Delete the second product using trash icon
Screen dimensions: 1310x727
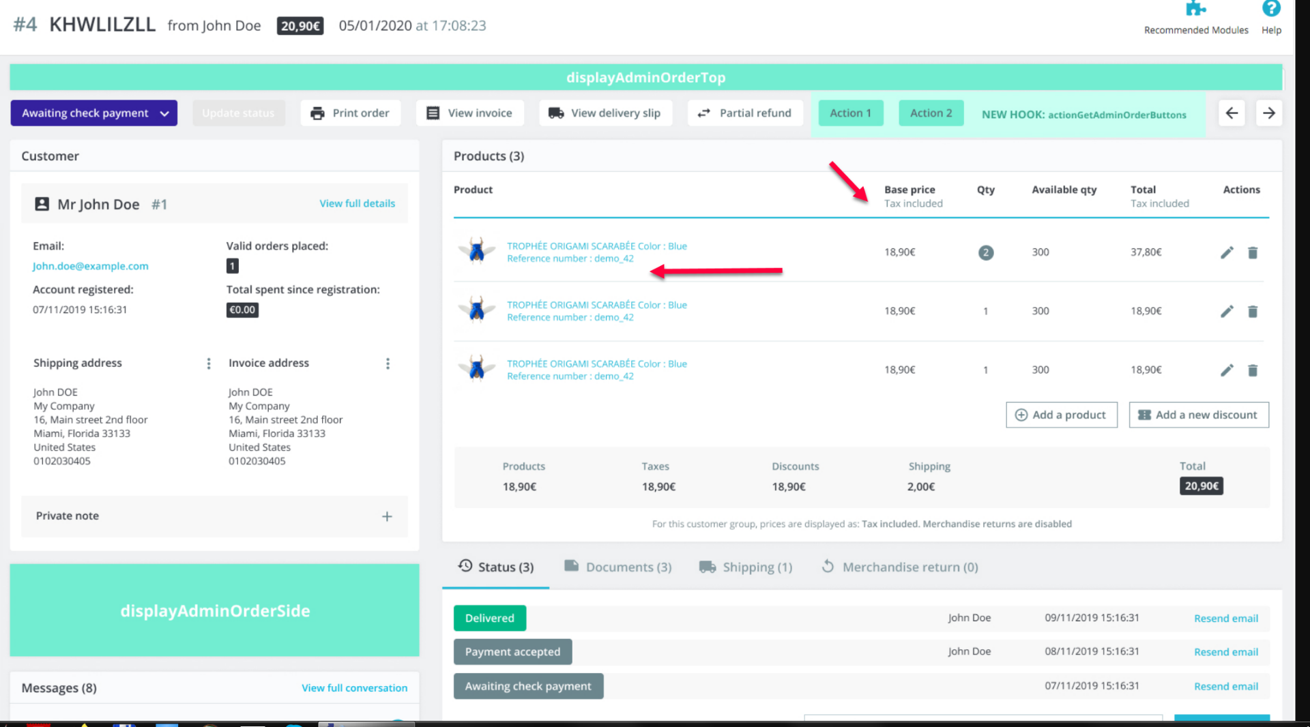(1253, 312)
